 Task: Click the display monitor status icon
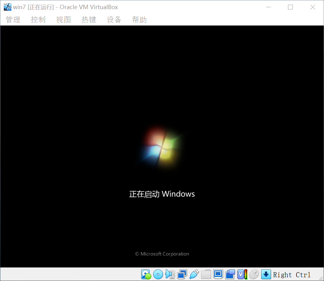[218, 274]
